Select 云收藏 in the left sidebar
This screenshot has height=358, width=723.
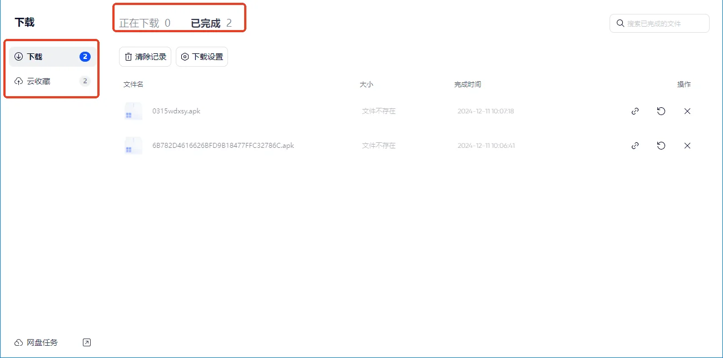[52, 81]
